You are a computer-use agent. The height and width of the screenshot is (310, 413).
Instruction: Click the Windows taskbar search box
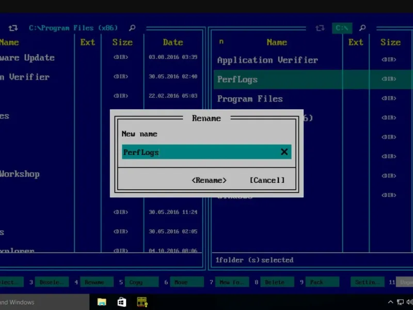[44, 302]
